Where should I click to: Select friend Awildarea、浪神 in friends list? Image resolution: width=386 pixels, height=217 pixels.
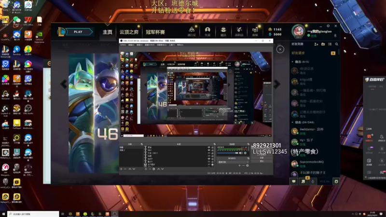(314, 131)
